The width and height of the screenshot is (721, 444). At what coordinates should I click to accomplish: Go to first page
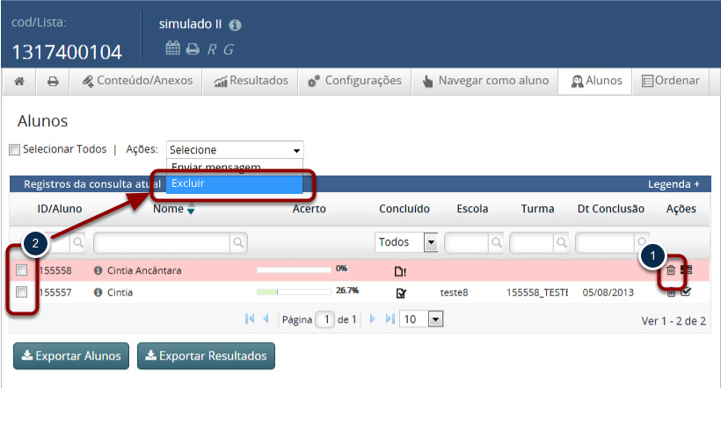pos(250,319)
